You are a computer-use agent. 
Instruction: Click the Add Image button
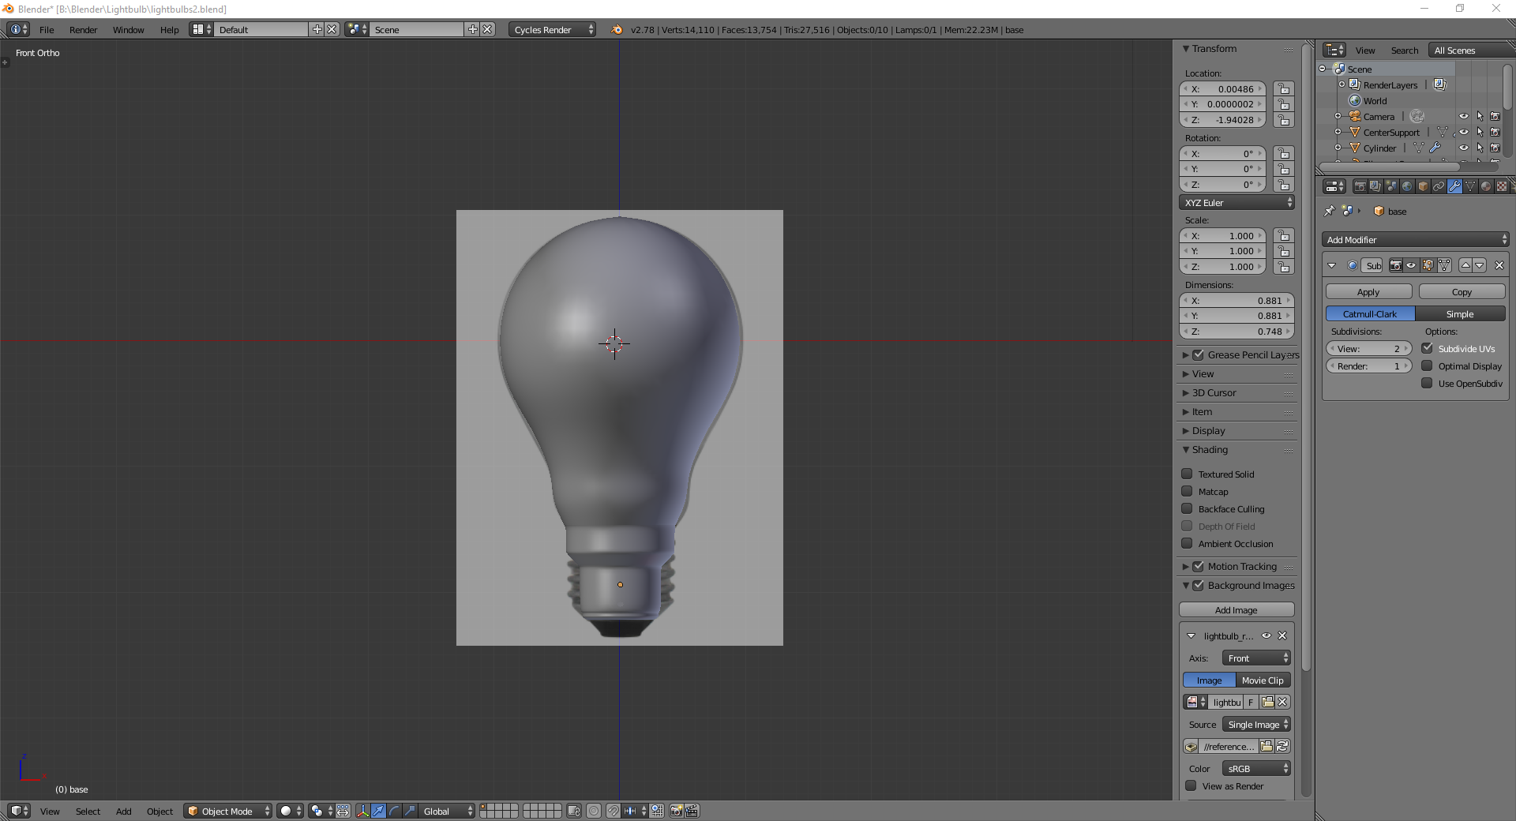click(1236, 609)
